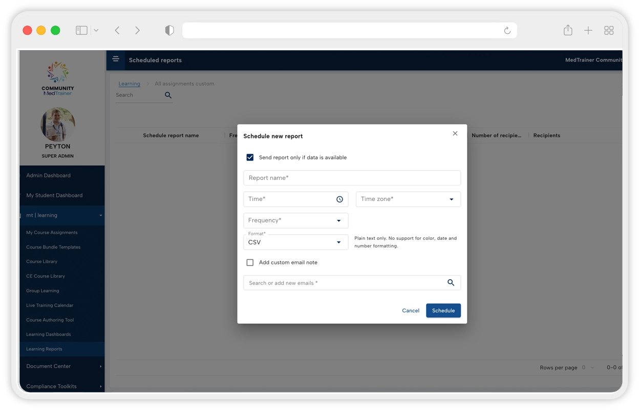Open Learning Reports in sidebar
Viewport: 640px width, 410px height.
point(45,349)
